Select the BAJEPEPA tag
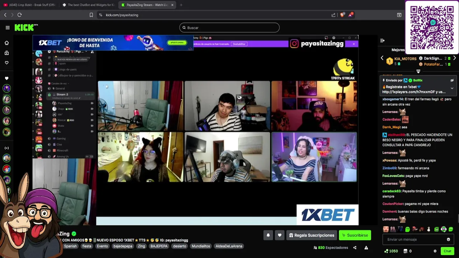The height and width of the screenshot is (258, 459). click(159, 246)
